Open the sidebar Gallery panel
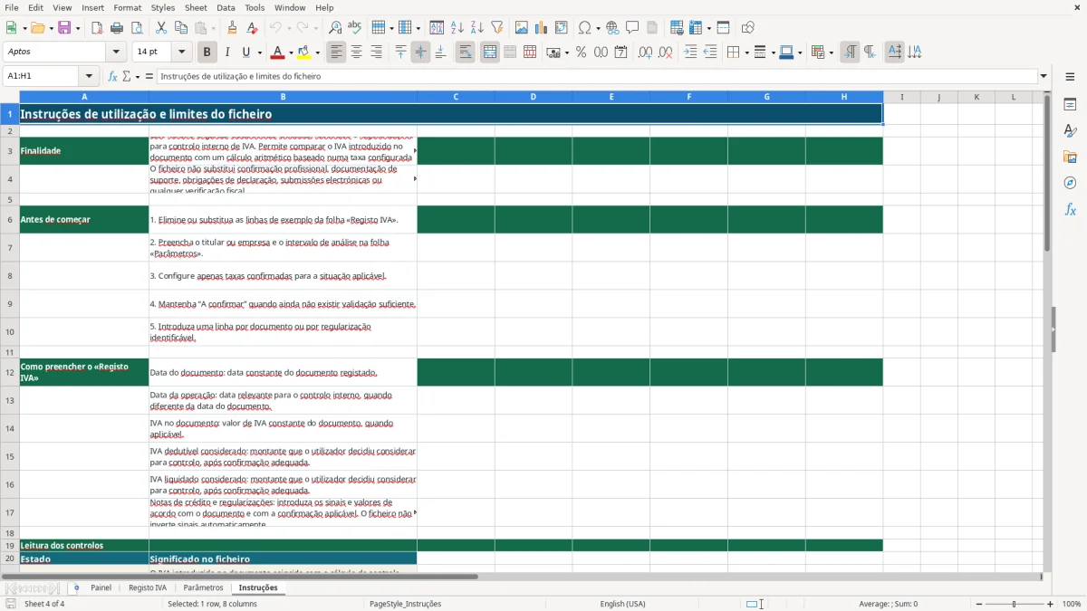Viewport: 1087px width, 611px height. (1070, 157)
